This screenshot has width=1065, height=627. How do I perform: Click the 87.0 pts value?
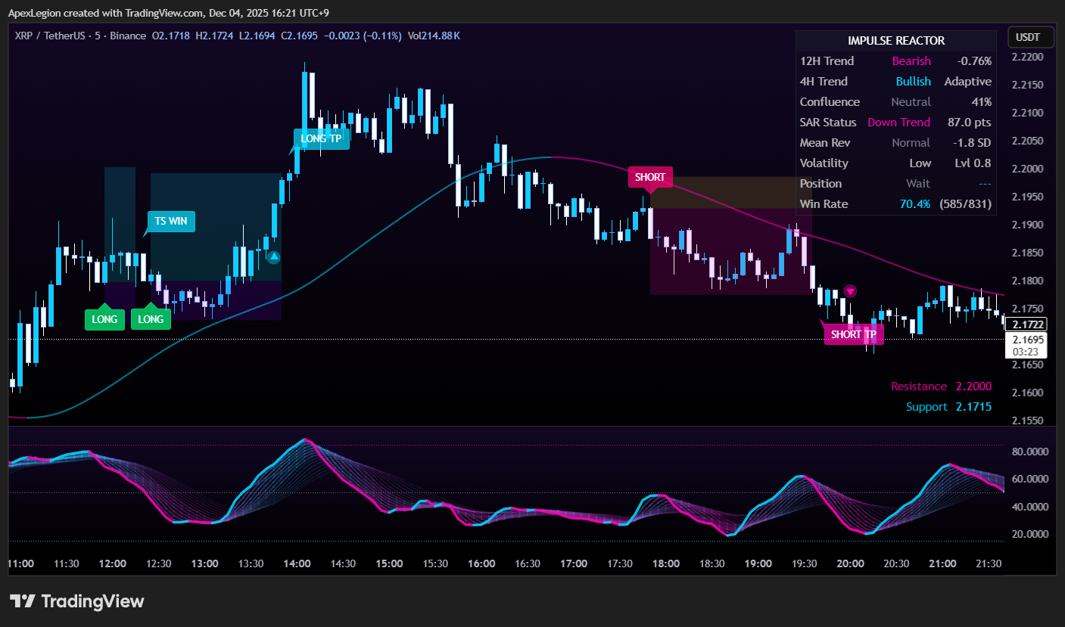coord(969,123)
